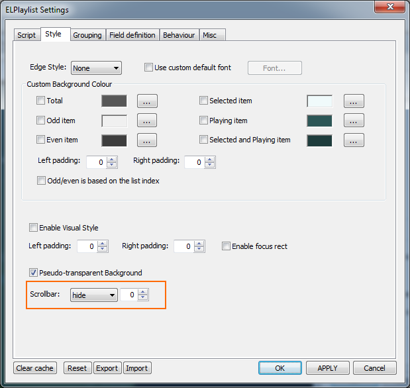Viewport: 410px width, 388px height.
Task: Check the Even item checkbox
Action: pos(40,140)
